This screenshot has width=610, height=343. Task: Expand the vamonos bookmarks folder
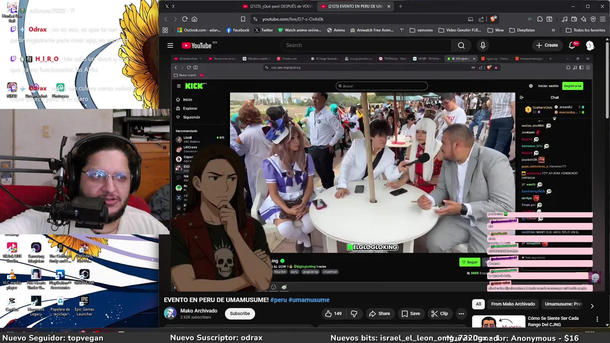[x=421, y=30]
